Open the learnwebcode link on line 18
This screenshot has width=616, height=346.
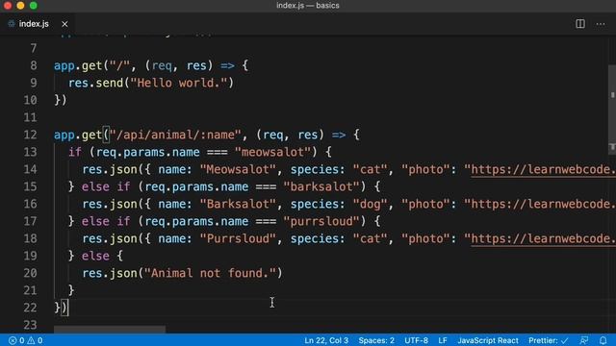[543, 238]
